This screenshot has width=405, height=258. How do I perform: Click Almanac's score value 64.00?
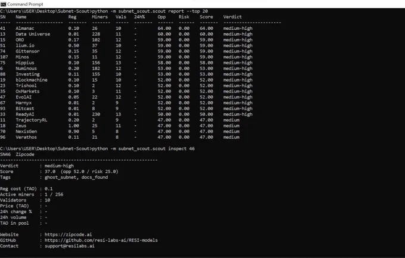pyautogui.click(x=207, y=28)
